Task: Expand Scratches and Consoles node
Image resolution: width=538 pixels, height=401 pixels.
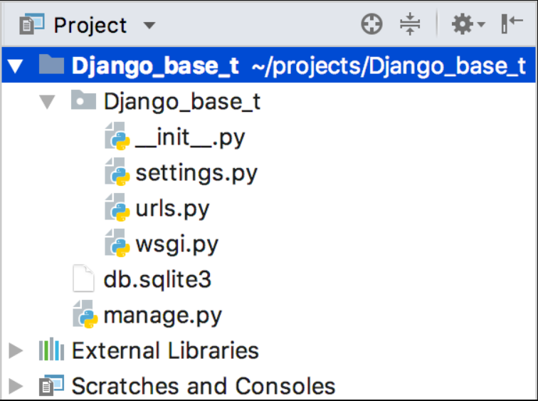Action: click(15, 386)
